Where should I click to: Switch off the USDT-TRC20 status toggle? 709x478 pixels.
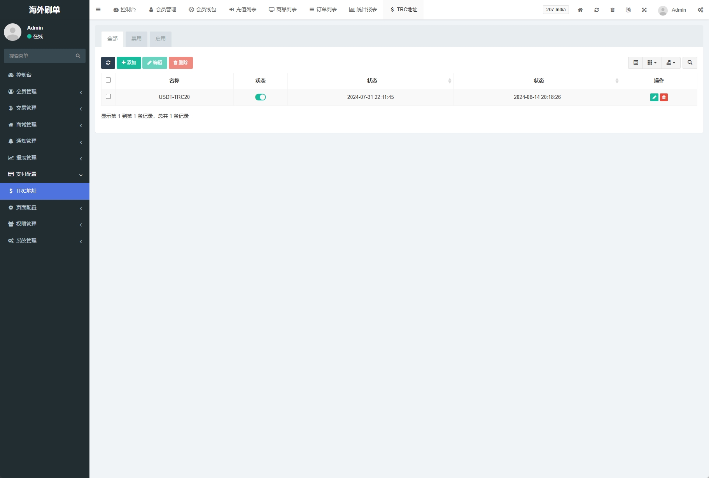260,97
